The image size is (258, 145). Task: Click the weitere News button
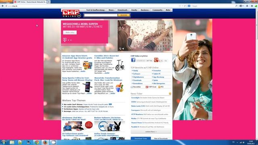click(151, 132)
